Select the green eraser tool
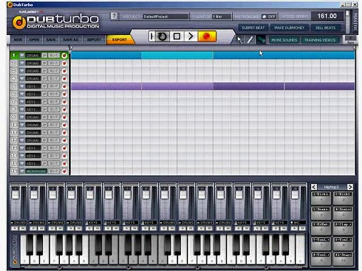Image resolution: width=362 pixels, height=271 pixels. click(261, 40)
